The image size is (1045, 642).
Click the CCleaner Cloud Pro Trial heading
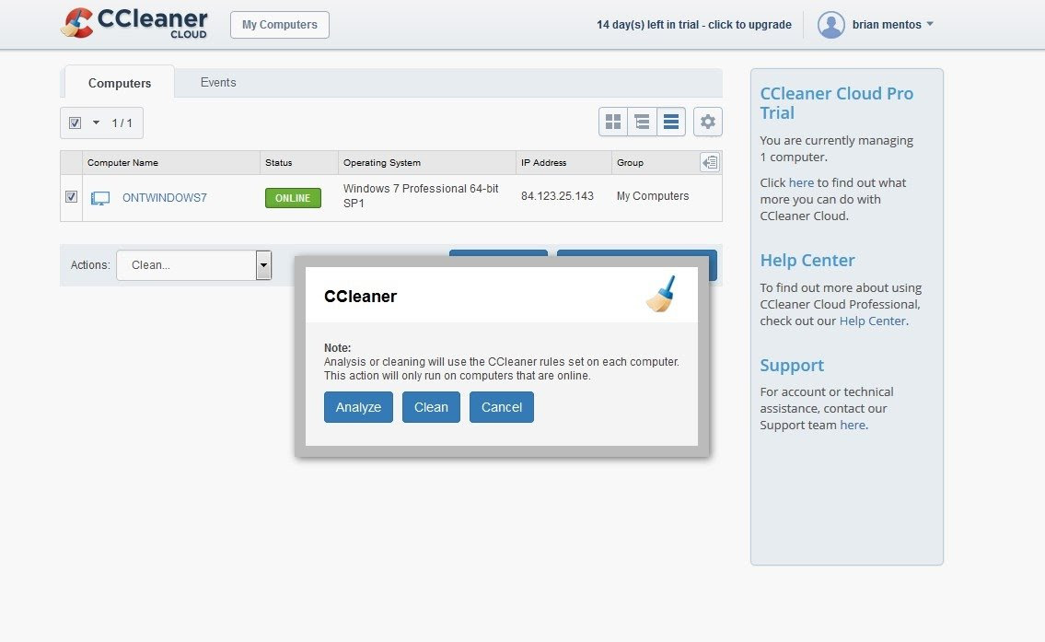pos(836,102)
